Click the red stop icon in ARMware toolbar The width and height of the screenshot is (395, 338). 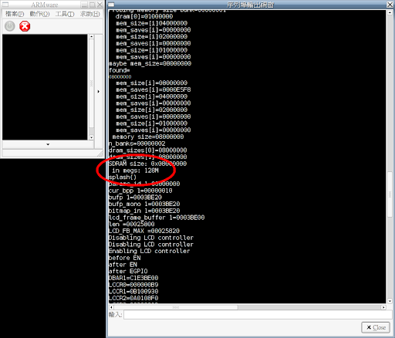(25, 26)
